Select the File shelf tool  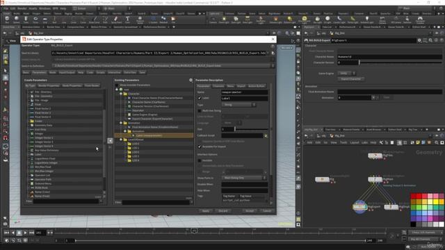pos(173,19)
